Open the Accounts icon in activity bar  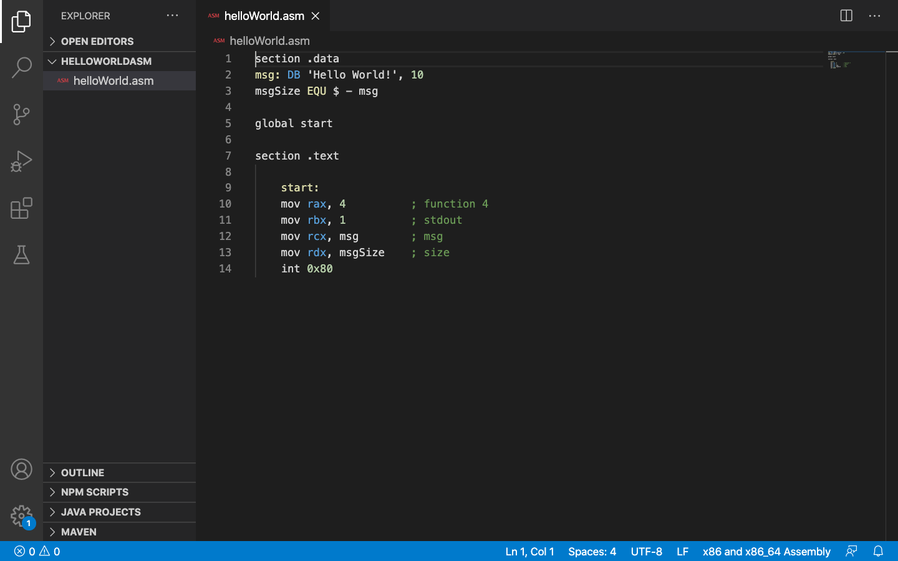pyautogui.click(x=21, y=469)
